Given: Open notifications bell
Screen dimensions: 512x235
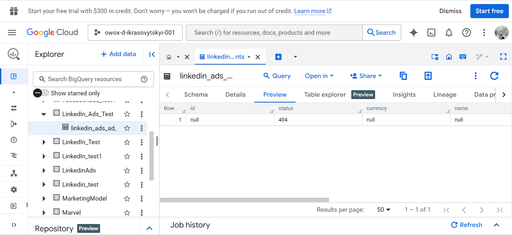Looking at the screenshot, I should pyautogui.click(x=449, y=32).
